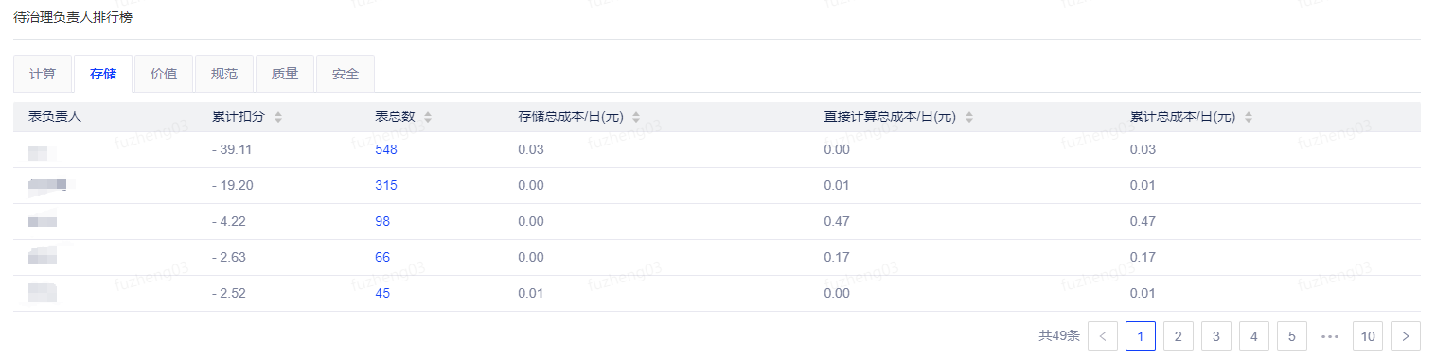The image size is (1436, 358).
Task: Go to next page arrow
Action: coord(1406,335)
